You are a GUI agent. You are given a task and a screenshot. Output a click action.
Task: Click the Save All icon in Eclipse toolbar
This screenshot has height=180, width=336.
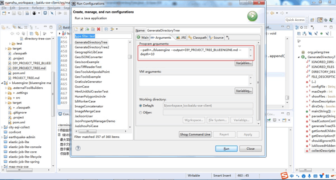[19, 13]
